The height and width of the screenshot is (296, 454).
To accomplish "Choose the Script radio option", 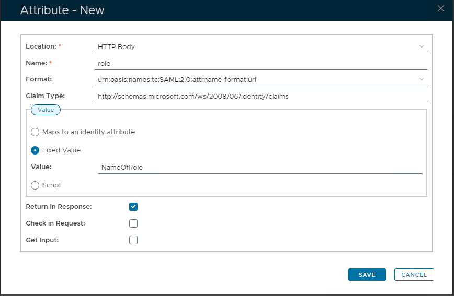I will [35, 185].
